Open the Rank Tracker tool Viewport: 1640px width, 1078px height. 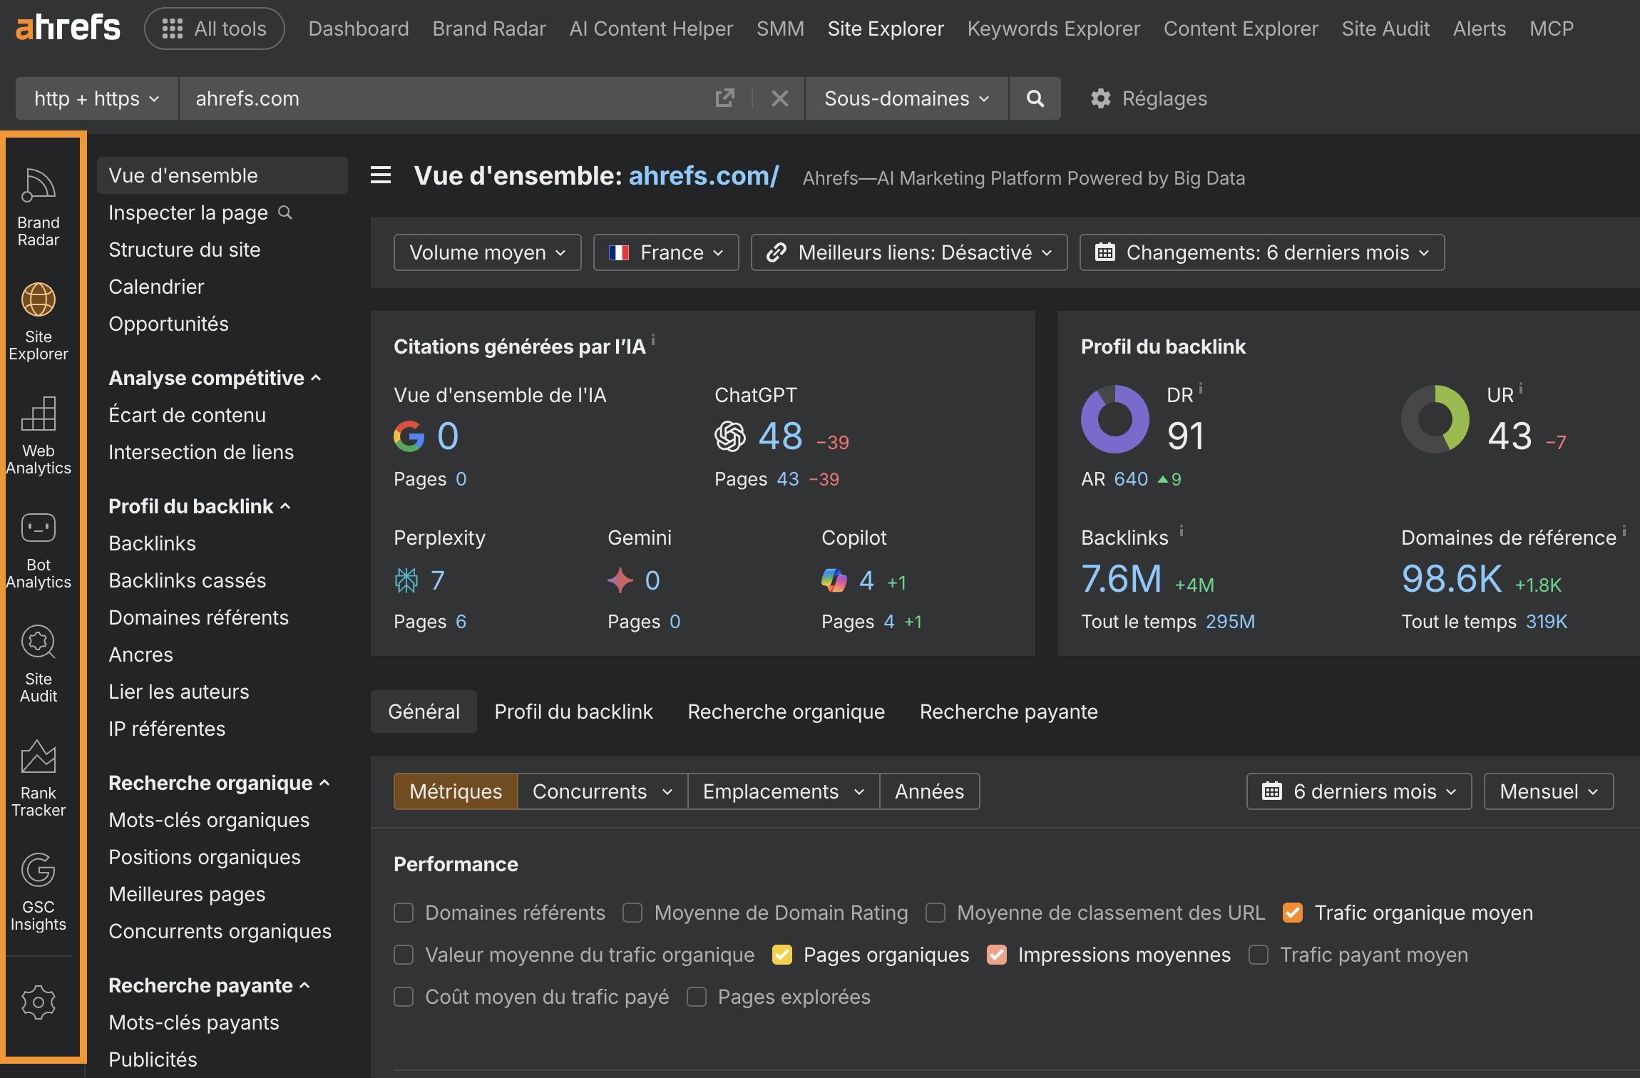[39, 777]
